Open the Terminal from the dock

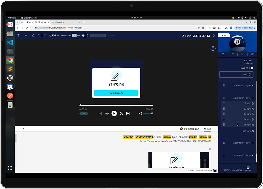[10, 51]
